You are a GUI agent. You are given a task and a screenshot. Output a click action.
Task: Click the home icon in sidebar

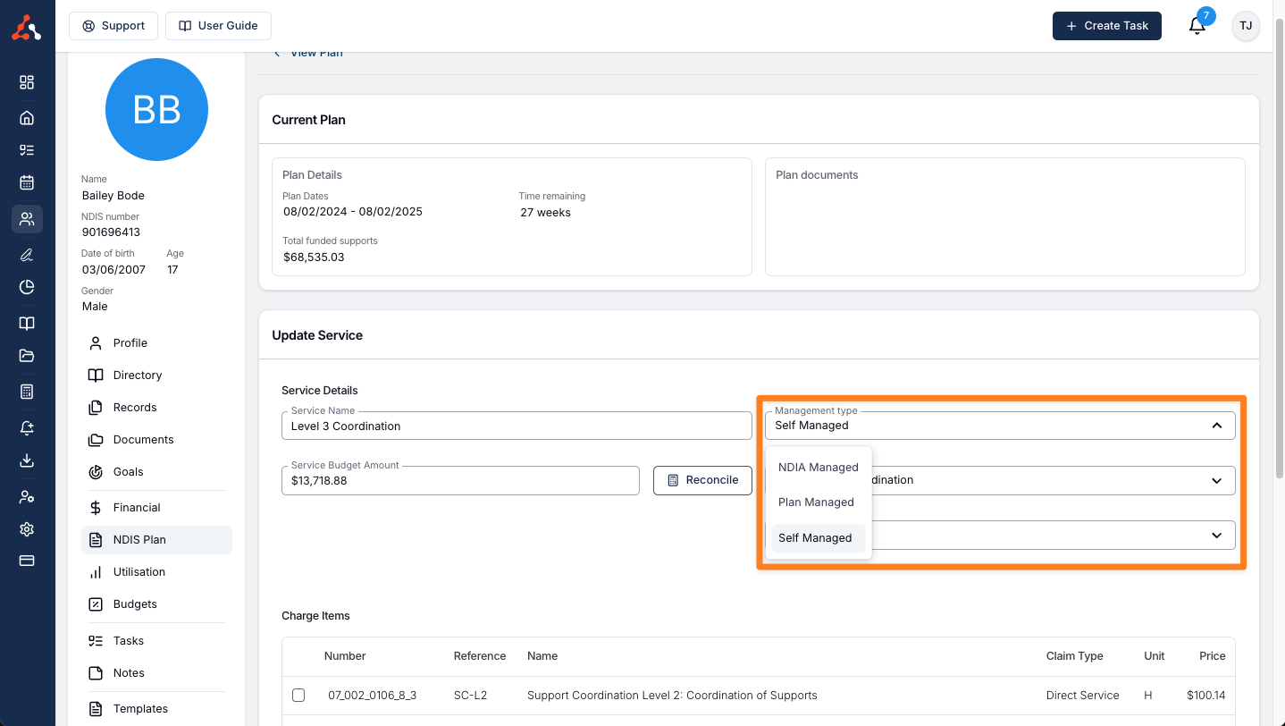pyautogui.click(x=27, y=118)
